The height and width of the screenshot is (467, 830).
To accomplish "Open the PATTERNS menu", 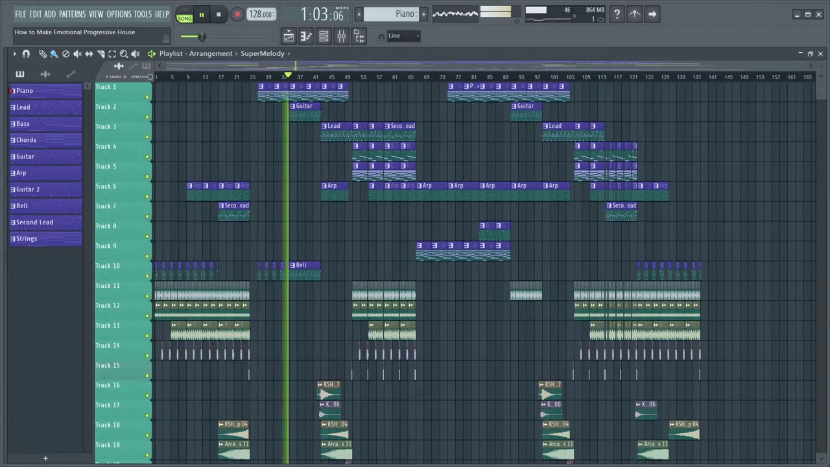I will [x=72, y=14].
